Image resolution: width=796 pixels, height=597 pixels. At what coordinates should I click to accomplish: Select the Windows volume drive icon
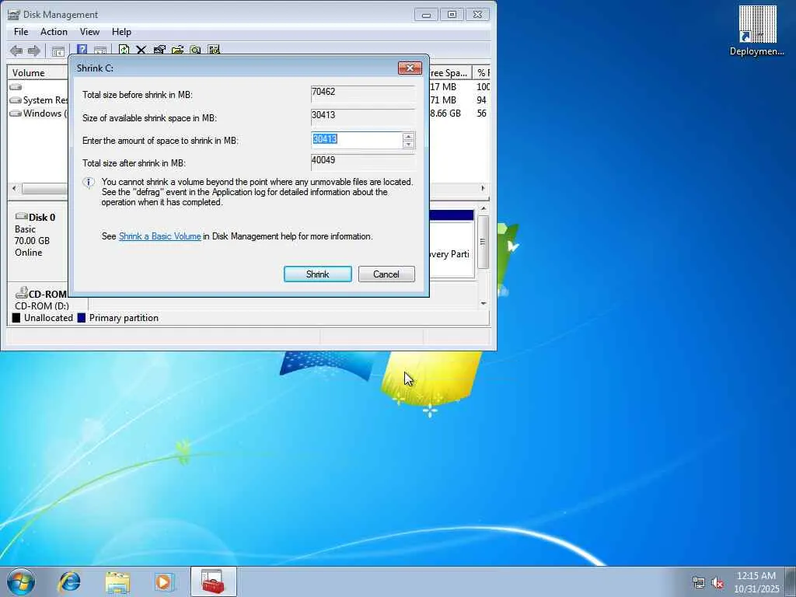tap(16, 113)
